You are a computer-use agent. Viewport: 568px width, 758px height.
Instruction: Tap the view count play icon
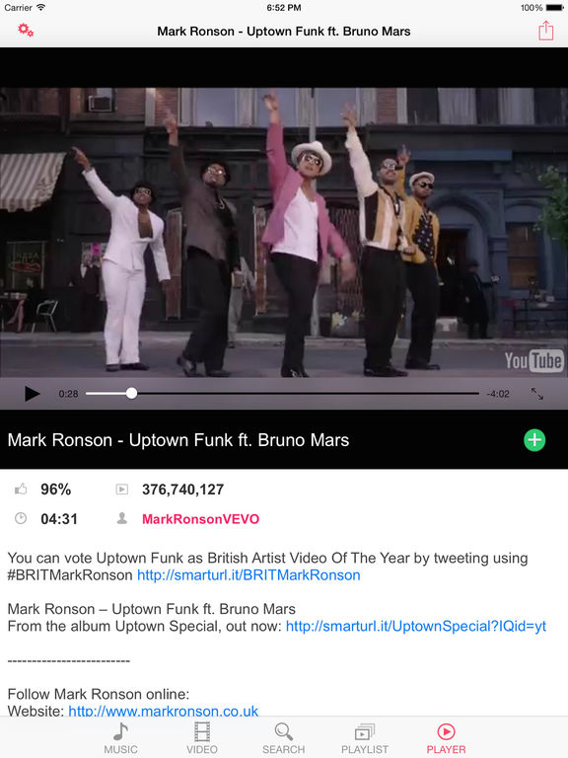pos(121,490)
